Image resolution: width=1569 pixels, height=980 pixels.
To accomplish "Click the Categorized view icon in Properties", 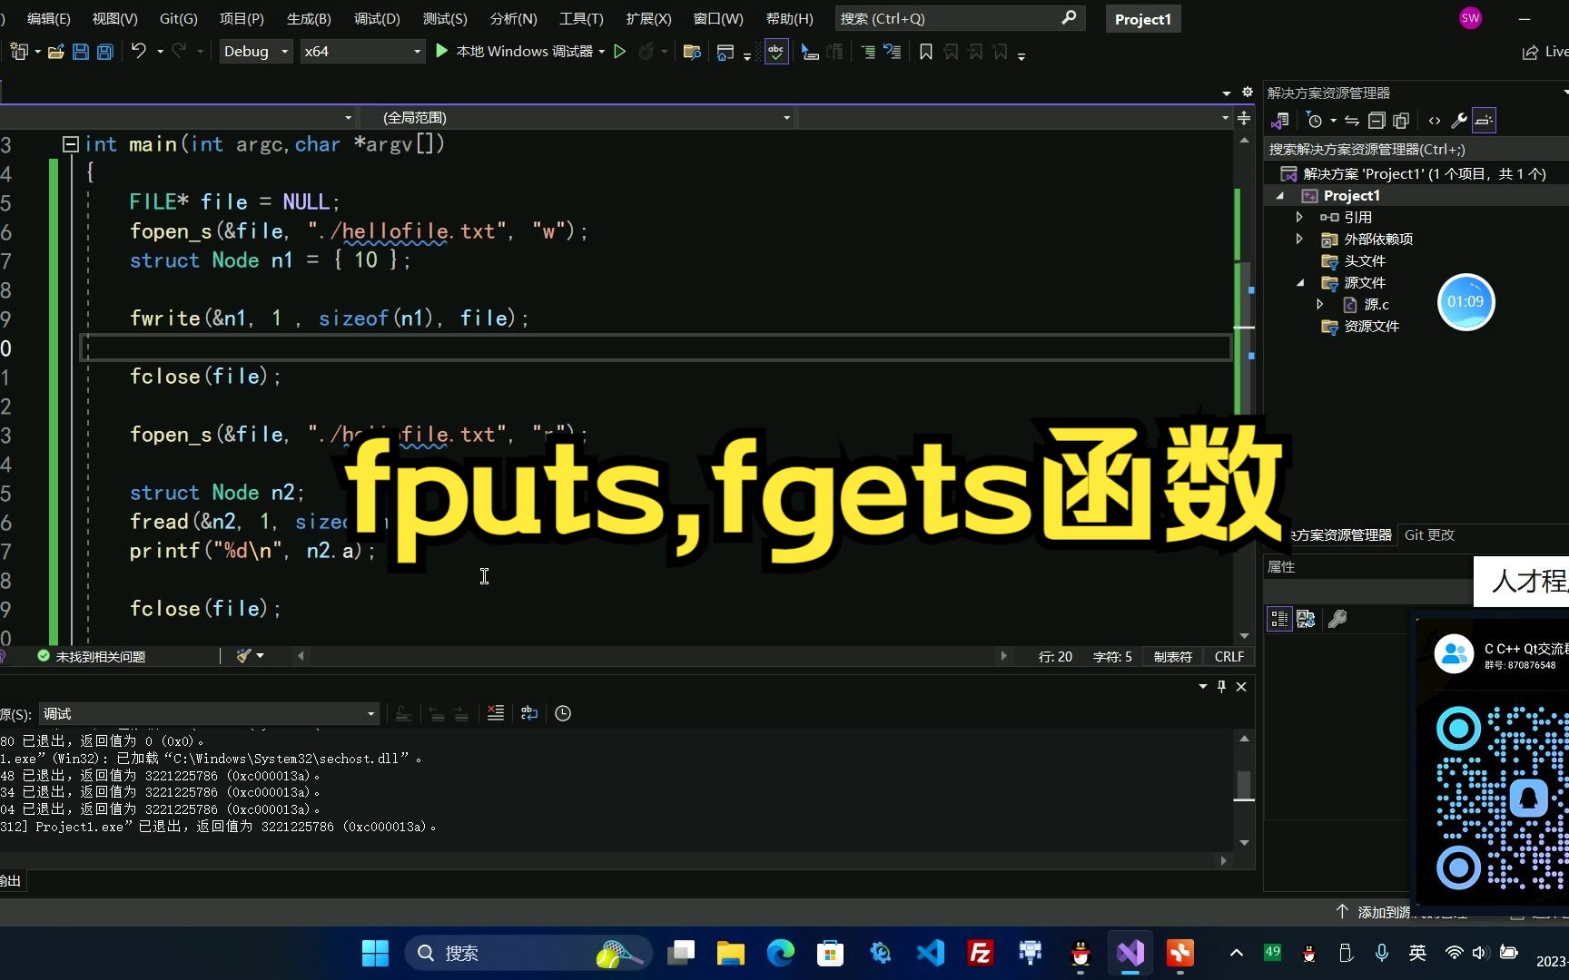I will point(1279,619).
